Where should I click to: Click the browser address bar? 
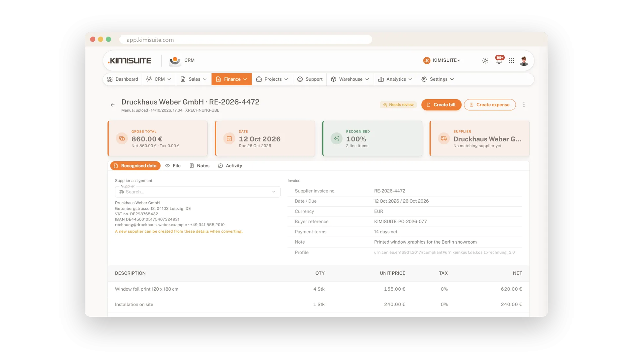click(x=246, y=40)
